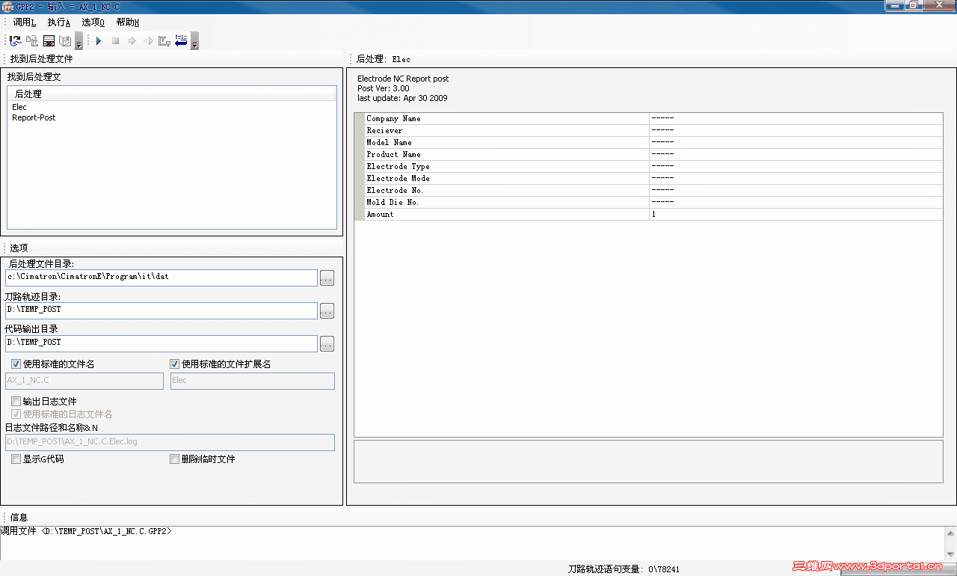
Task: Click the Amount value cell showing 1
Action: [796, 214]
